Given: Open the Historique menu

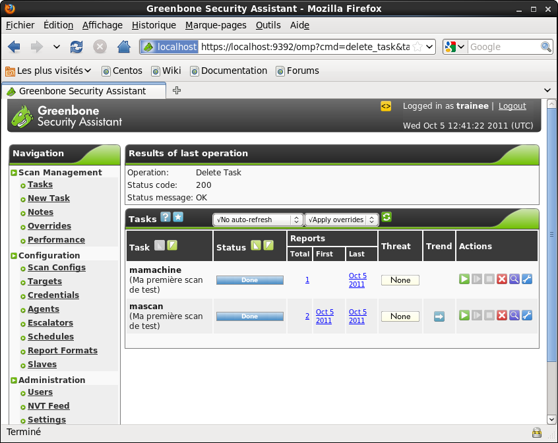Looking at the screenshot, I should pyautogui.click(x=154, y=25).
